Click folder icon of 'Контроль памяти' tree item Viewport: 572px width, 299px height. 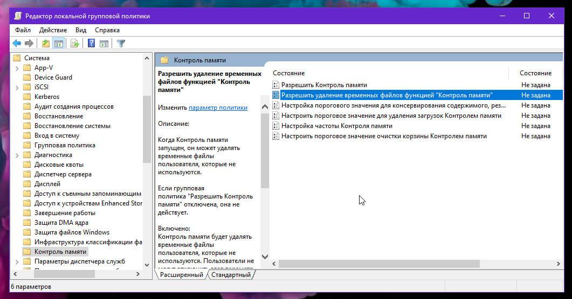click(26, 252)
